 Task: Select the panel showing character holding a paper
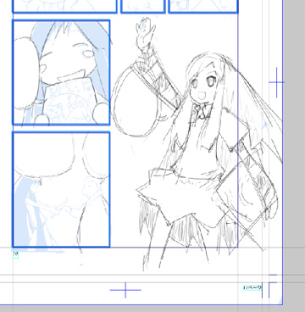[61, 72]
